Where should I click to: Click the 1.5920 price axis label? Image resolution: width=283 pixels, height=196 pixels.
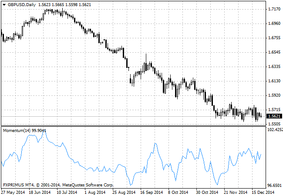click(x=274, y=95)
